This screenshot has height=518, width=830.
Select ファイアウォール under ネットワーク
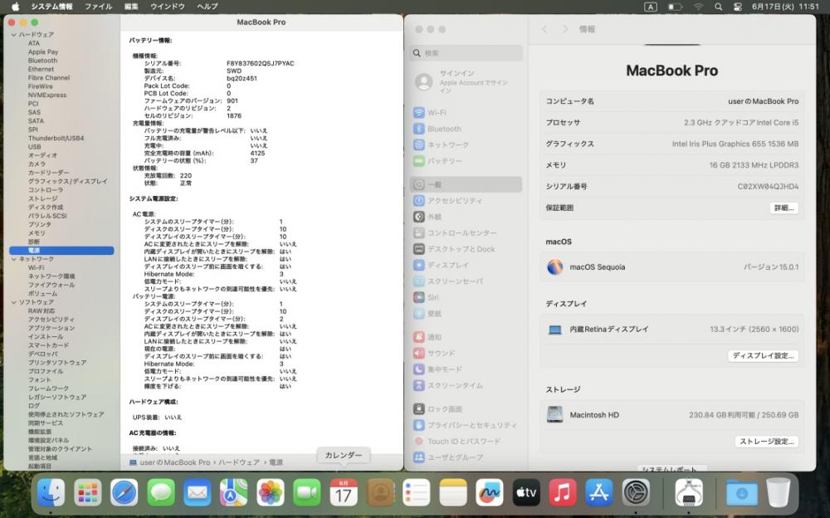(51, 285)
